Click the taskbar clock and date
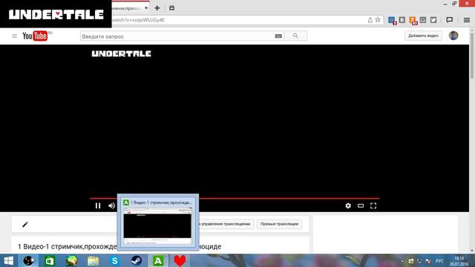The width and height of the screenshot is (475, 267). click(459, 261)
